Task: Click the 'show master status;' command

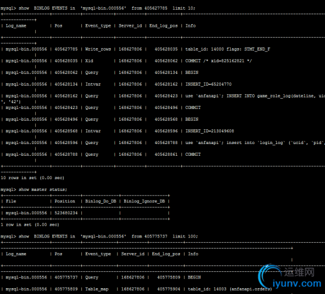Action: click(x=43, y=190)
